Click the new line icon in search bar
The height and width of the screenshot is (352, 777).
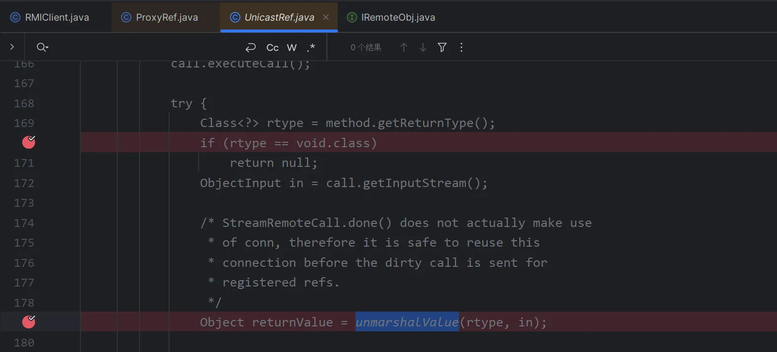click(250, 47)
